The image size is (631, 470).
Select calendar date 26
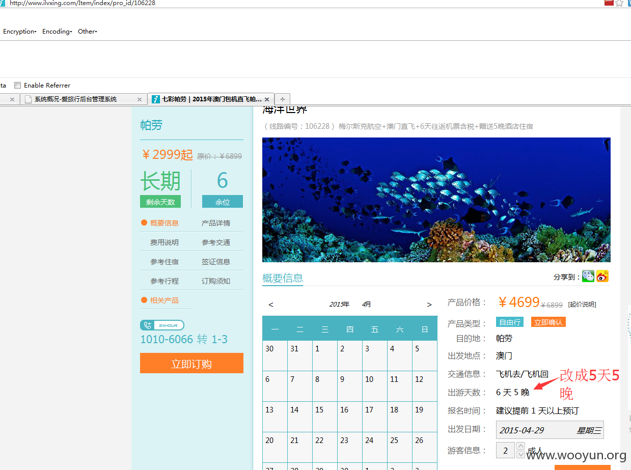425,447
